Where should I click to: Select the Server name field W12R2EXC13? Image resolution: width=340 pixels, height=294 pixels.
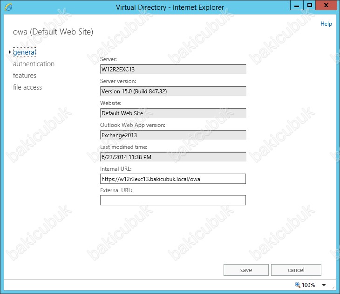click(x=173, y=69)
